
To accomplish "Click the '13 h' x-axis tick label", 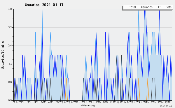I will [x=98, y=102].
